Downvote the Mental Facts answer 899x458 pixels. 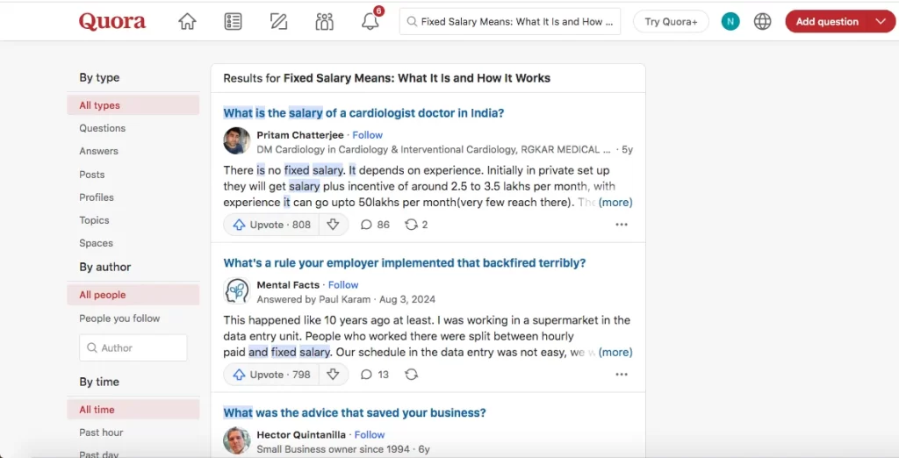click(333, 375)
